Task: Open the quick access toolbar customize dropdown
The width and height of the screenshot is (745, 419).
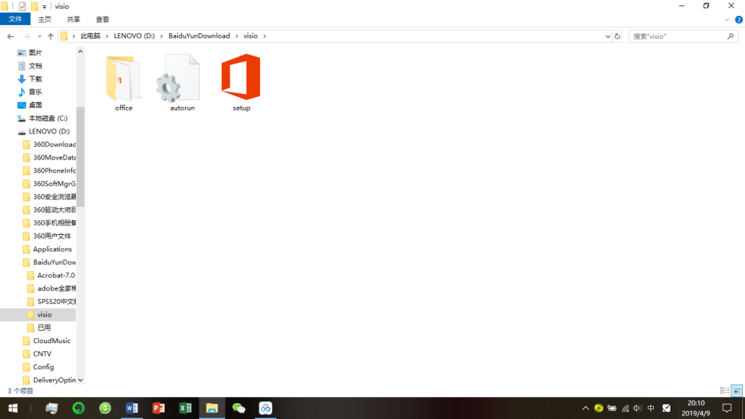Action: (44, 7)
